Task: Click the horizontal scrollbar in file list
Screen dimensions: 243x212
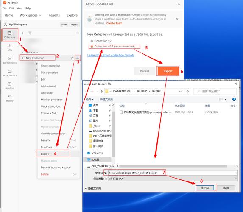Action: [x=173, y=166]
